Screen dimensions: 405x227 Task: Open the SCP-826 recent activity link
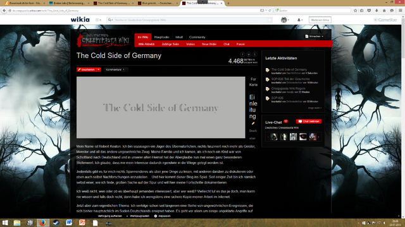[x=277, y=98]
